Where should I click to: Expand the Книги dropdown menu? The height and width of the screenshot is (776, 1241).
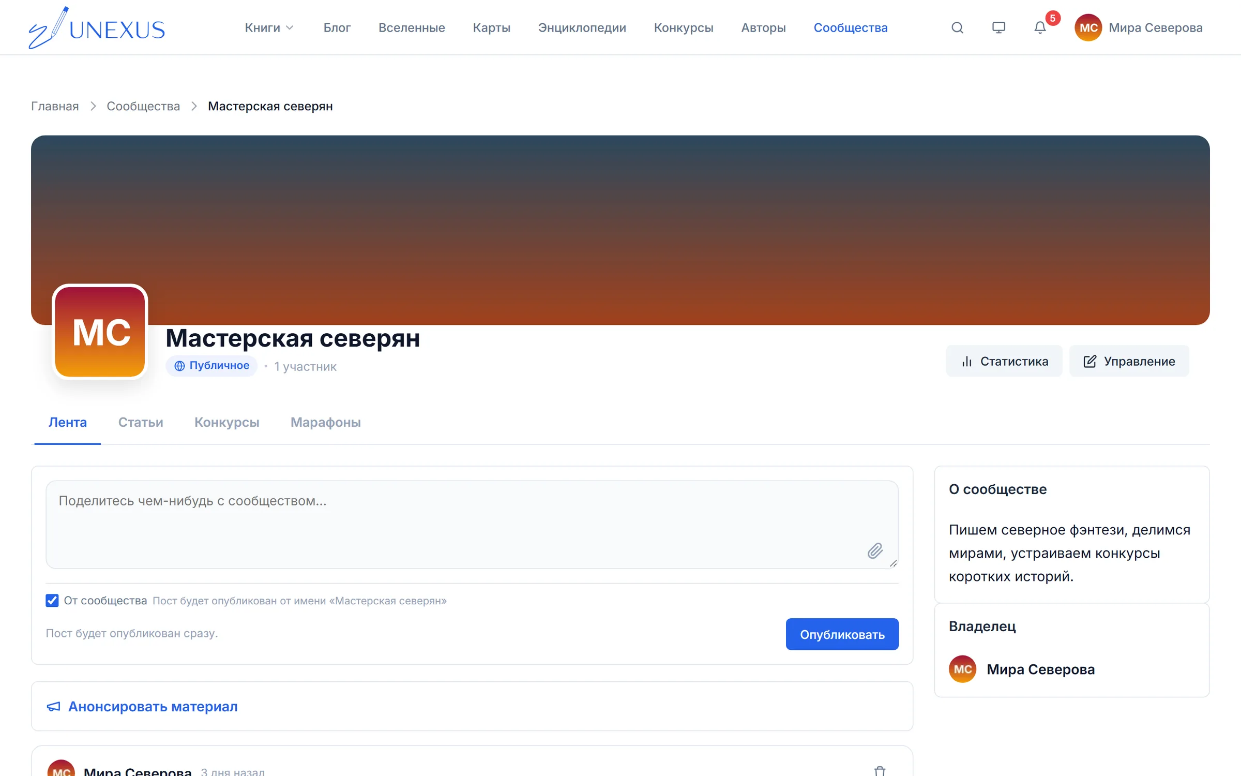269,27
